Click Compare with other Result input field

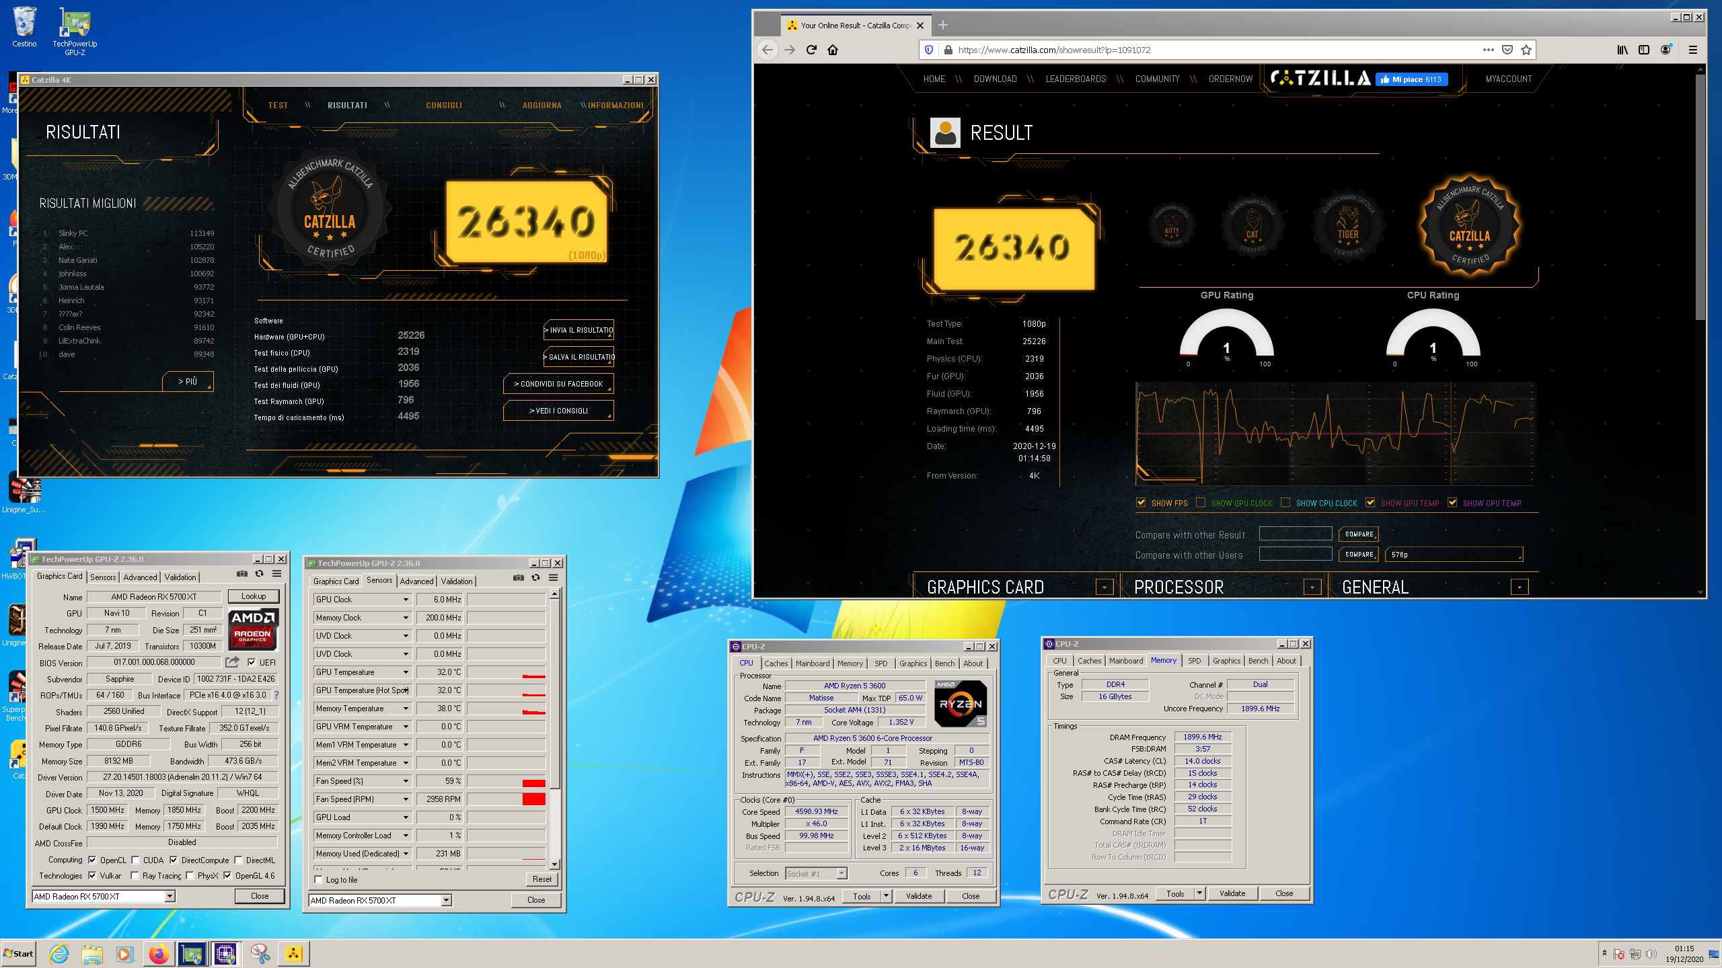point(1296,534)
